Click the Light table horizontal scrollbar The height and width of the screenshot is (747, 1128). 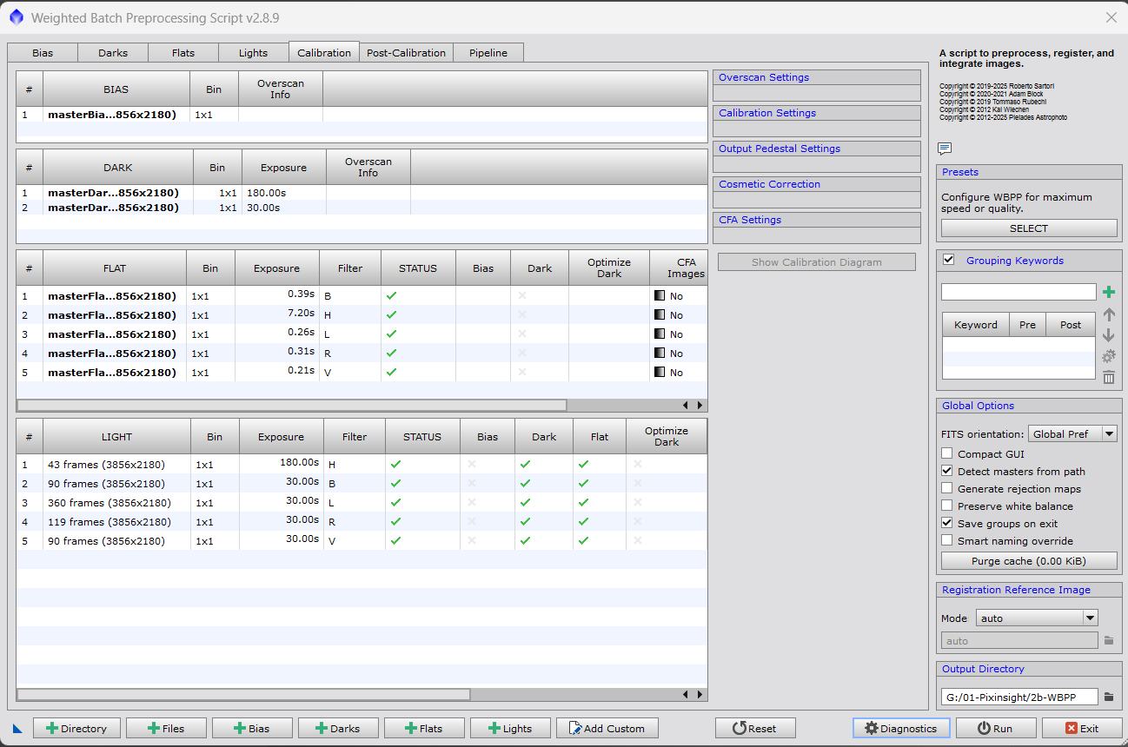[x=243, y=695]
